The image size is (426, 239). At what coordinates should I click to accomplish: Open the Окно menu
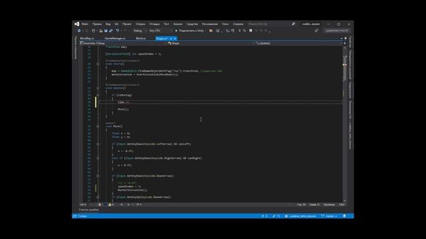click(225, 24)
